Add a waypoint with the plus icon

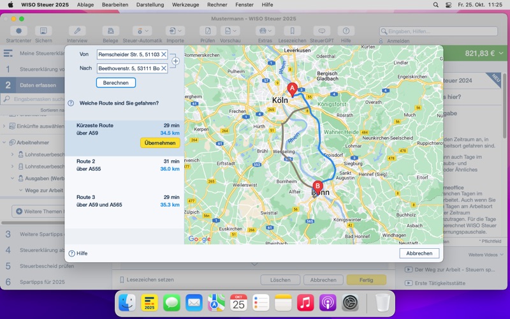[176, 61]
